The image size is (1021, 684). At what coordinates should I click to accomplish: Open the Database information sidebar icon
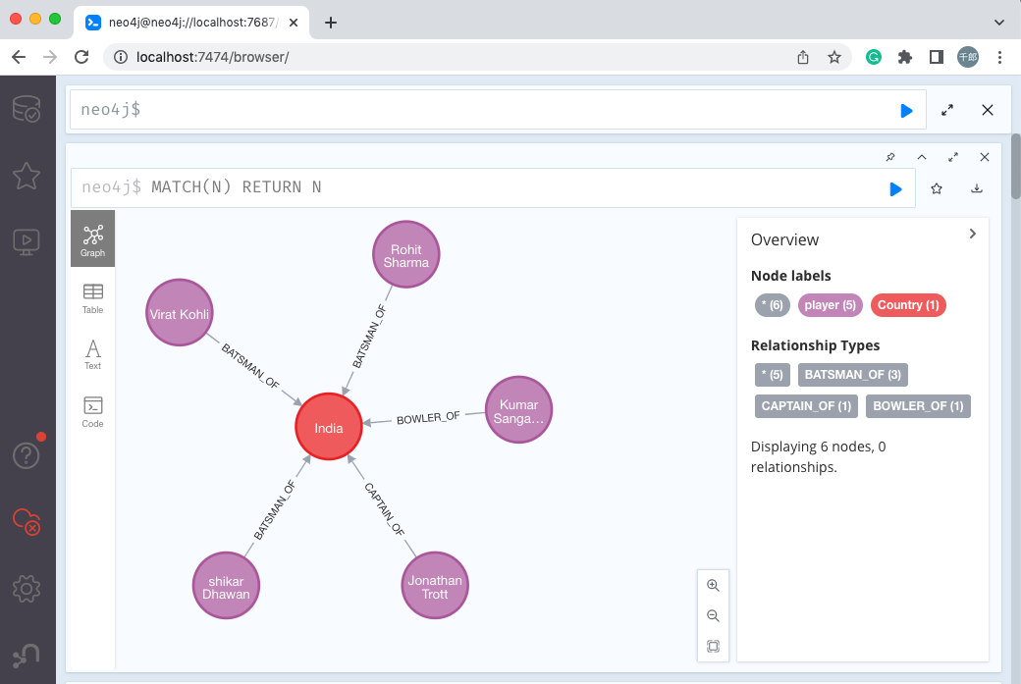[27, 109]
